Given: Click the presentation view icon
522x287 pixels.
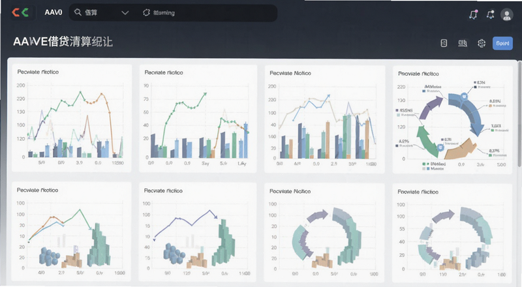Looking at the screenshot, I should 463,43.
